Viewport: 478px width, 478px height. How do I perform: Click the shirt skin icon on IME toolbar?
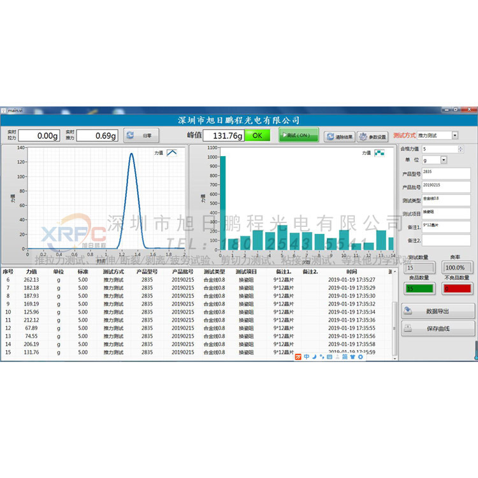tap(352, 357)
